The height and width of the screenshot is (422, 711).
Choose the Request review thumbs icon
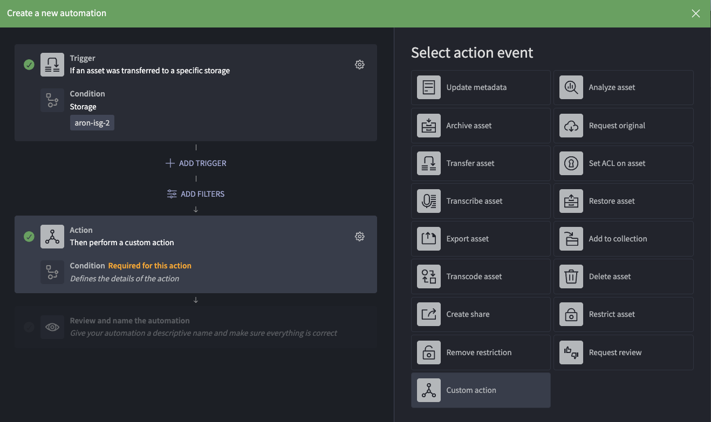tap(571, 352)
